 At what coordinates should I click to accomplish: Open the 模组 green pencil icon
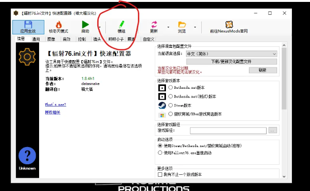click(122, 24)
